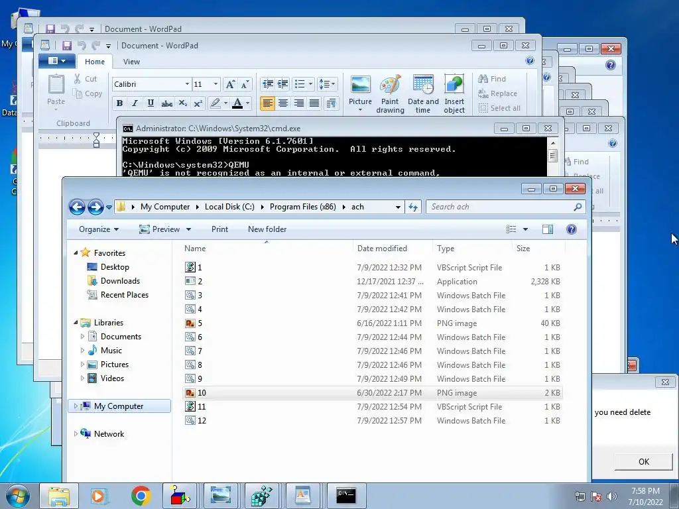This screenshot has width=679, height=509.
Task: Align text right in WordPad
Action: (299, 103)
